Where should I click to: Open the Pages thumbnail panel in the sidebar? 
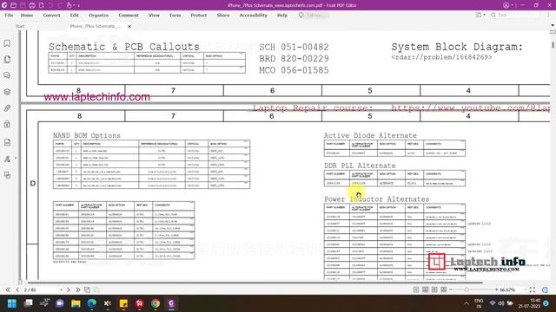[7, 60]
